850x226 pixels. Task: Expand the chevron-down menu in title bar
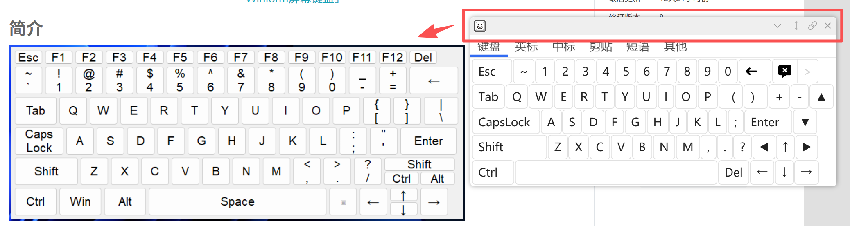(x=777, y=26)
